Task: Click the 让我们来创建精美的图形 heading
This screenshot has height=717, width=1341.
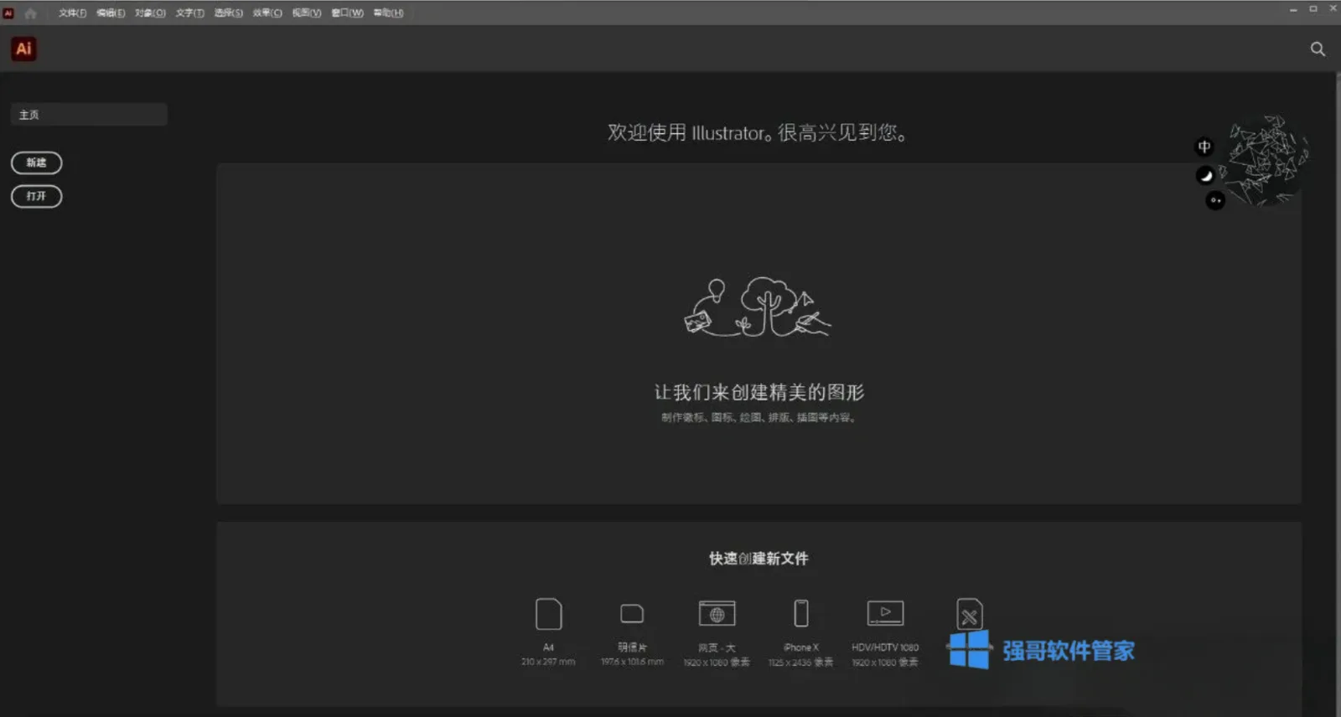Action: [x=759, y=392]
